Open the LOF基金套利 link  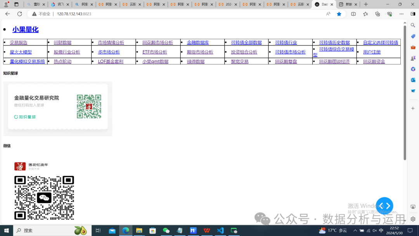pos(110,61)
